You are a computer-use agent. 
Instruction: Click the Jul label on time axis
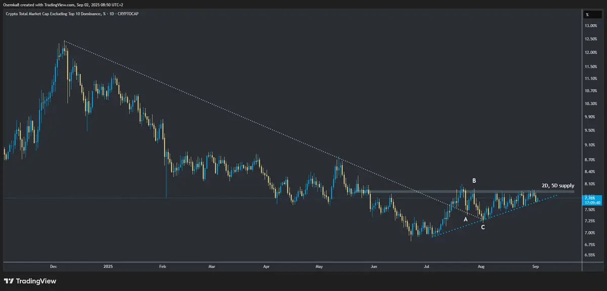coord(426,266)
